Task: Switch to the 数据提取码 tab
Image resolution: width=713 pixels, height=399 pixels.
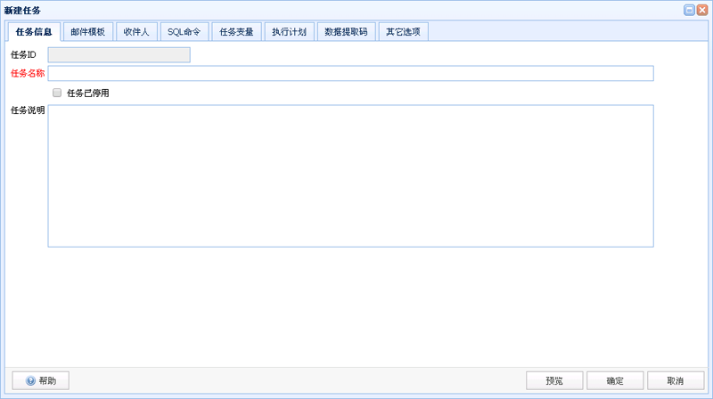Action: (x=346, y=31)
